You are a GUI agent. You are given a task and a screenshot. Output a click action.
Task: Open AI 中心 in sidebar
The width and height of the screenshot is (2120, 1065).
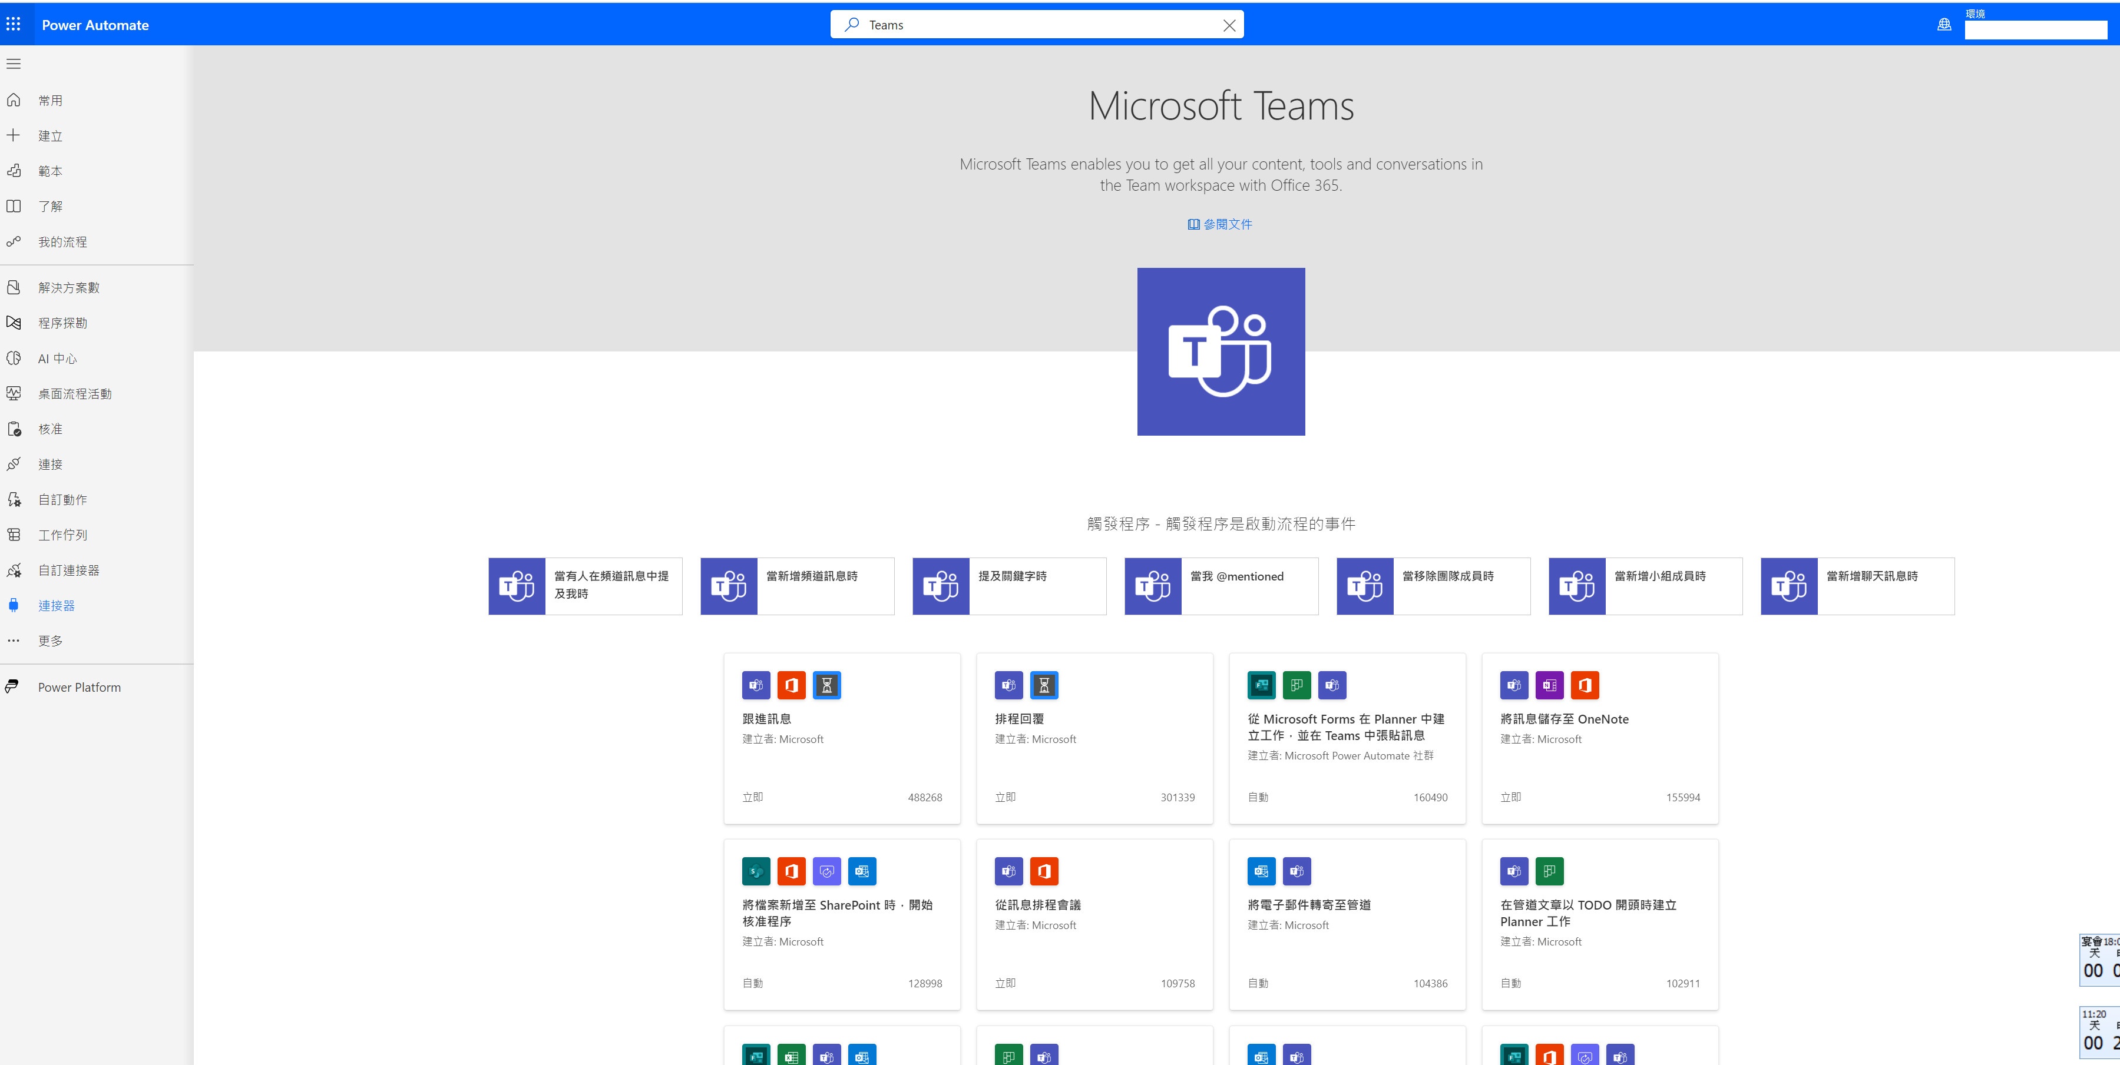(x=57, y=359)
